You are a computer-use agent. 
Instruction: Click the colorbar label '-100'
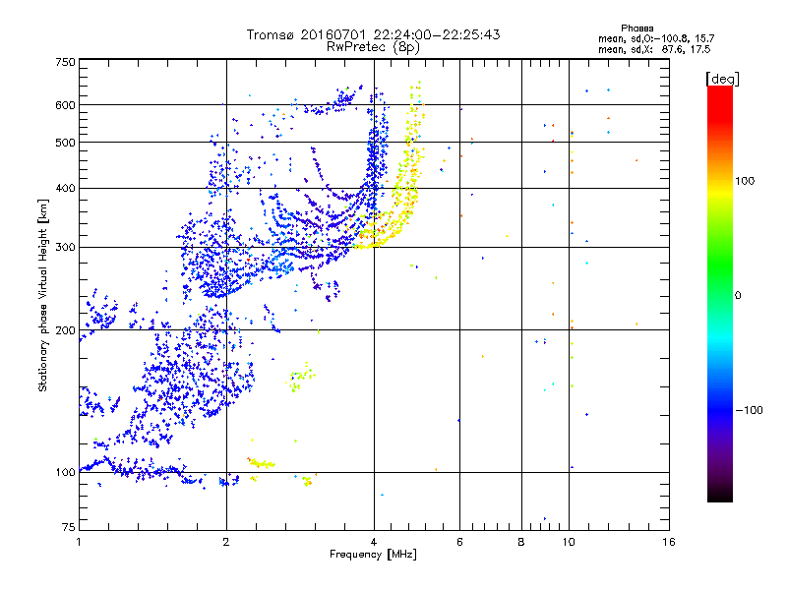click(749, 410)
